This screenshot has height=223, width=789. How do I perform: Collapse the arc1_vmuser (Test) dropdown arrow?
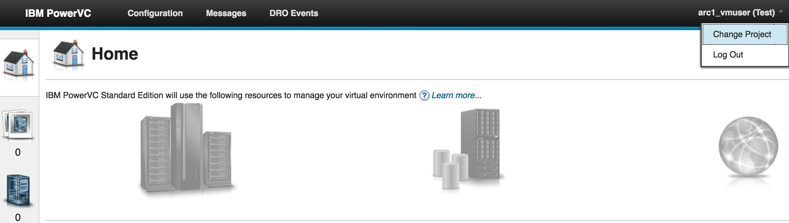point(781,12)
